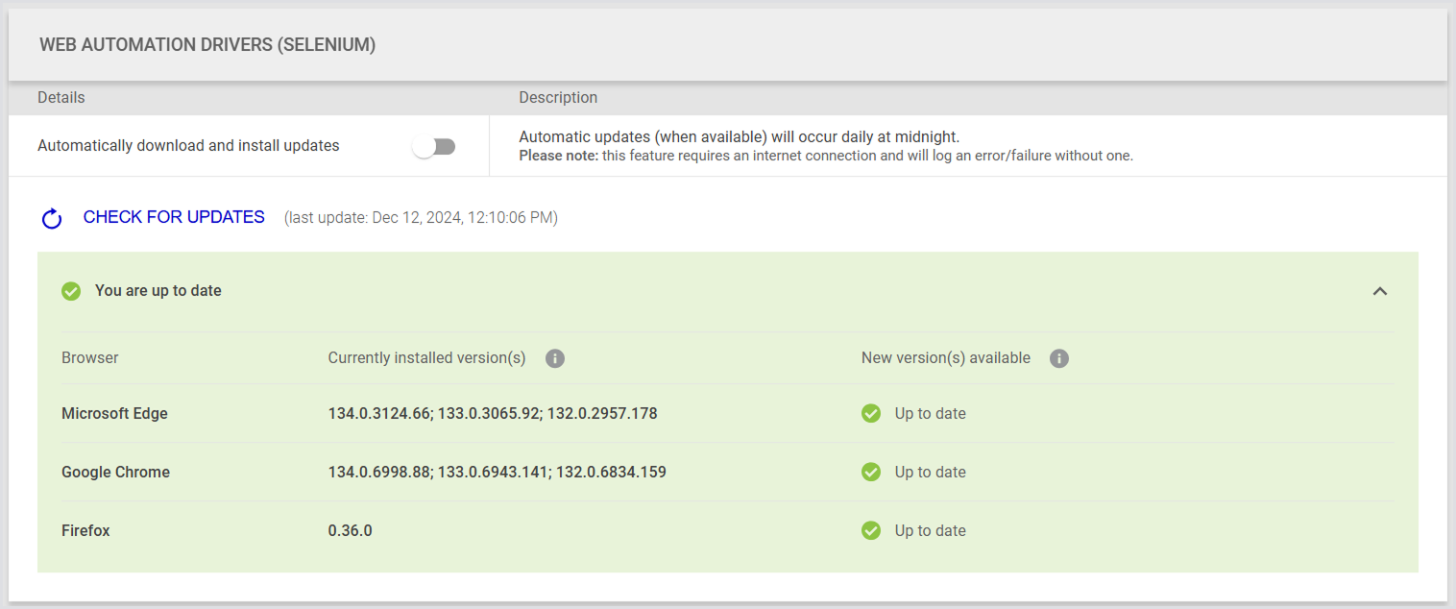Click the Firefox version 0.36.0 text

point(350,531)
